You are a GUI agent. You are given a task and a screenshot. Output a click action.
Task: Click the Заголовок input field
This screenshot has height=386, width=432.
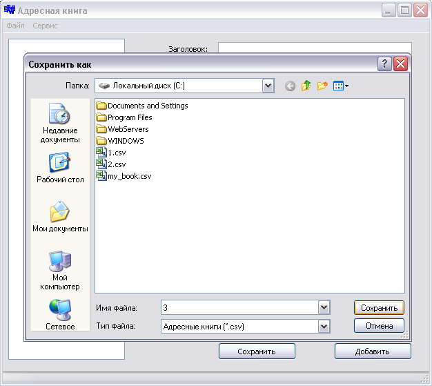pos(315,48)
